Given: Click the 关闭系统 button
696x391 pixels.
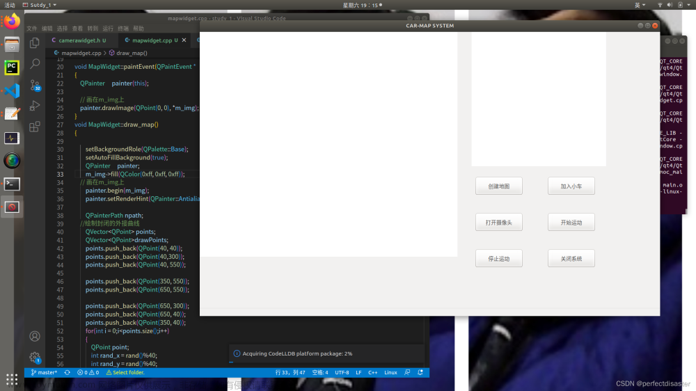Looking at the screenshot, I should pyautogui.click(x=571, y=259).
